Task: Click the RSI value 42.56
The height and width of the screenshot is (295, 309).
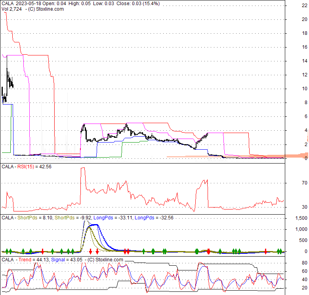Action: (45, 167)
